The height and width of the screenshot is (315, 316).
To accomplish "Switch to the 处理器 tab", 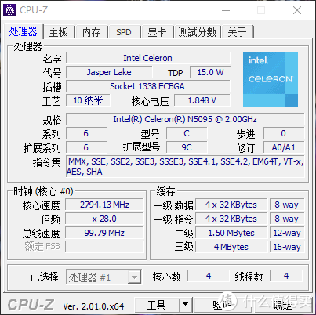I will click(23, 31).
